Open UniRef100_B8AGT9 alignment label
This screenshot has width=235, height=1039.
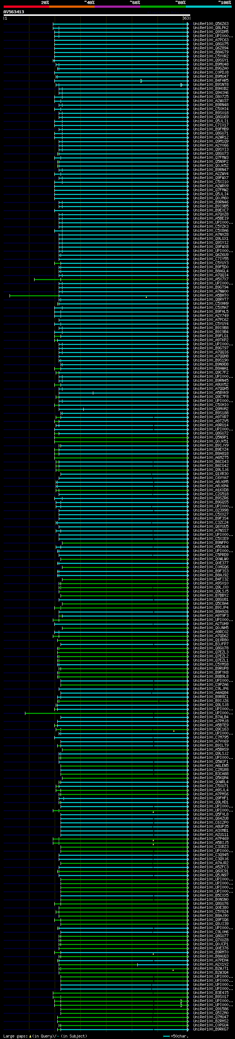tap(211, 52)
